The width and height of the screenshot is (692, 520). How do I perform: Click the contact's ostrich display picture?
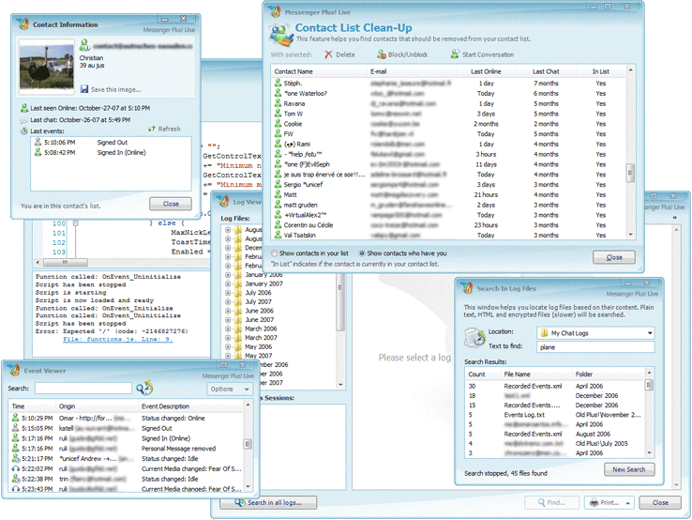pos(47,67)
